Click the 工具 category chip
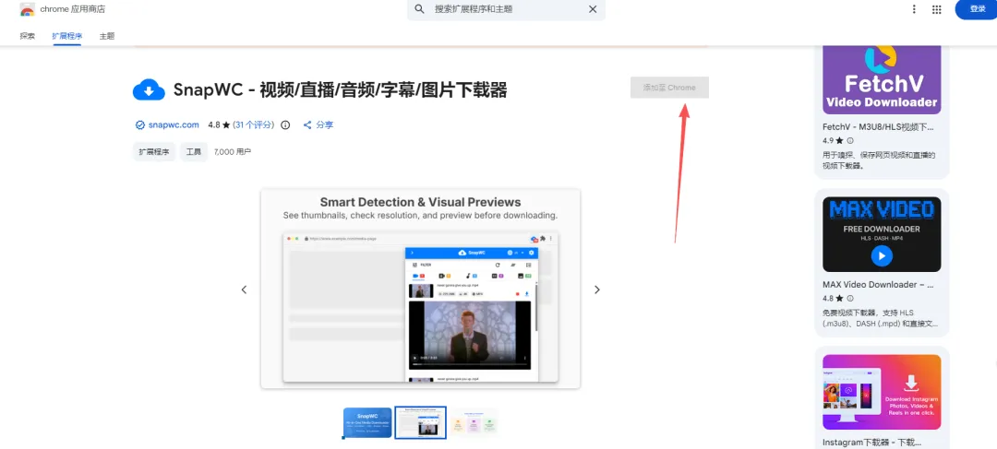 pyautogui.click(x=194, y=152)
